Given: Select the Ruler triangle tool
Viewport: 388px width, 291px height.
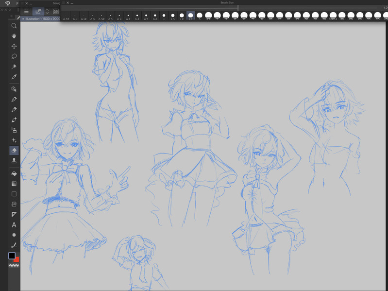Looking at the screenshot, I should 14,214.
